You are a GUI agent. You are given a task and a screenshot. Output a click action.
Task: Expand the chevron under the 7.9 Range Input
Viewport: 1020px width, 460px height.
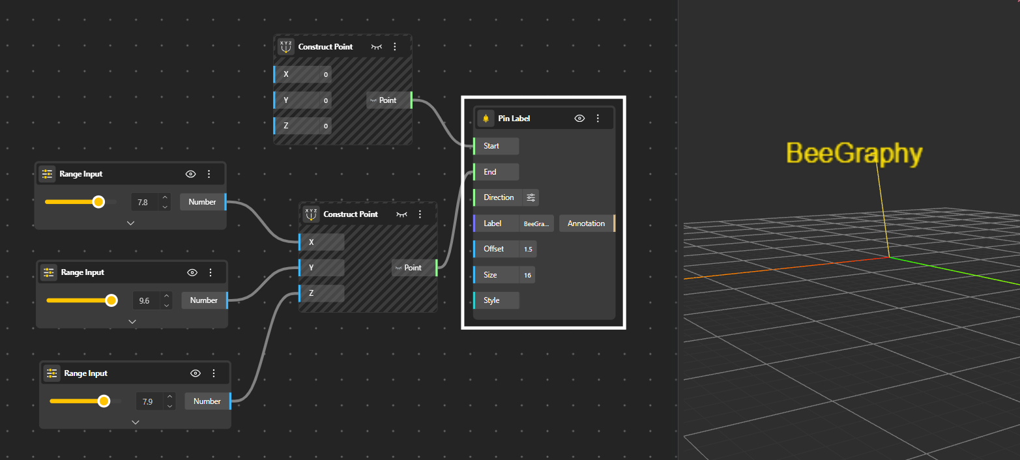(136, 422)
